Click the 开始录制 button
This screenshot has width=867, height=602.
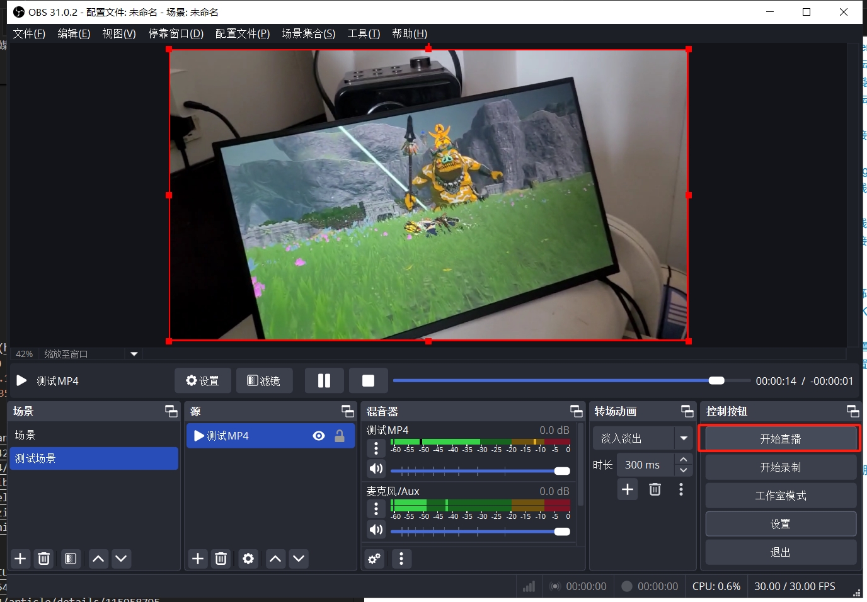click(780, 467)
